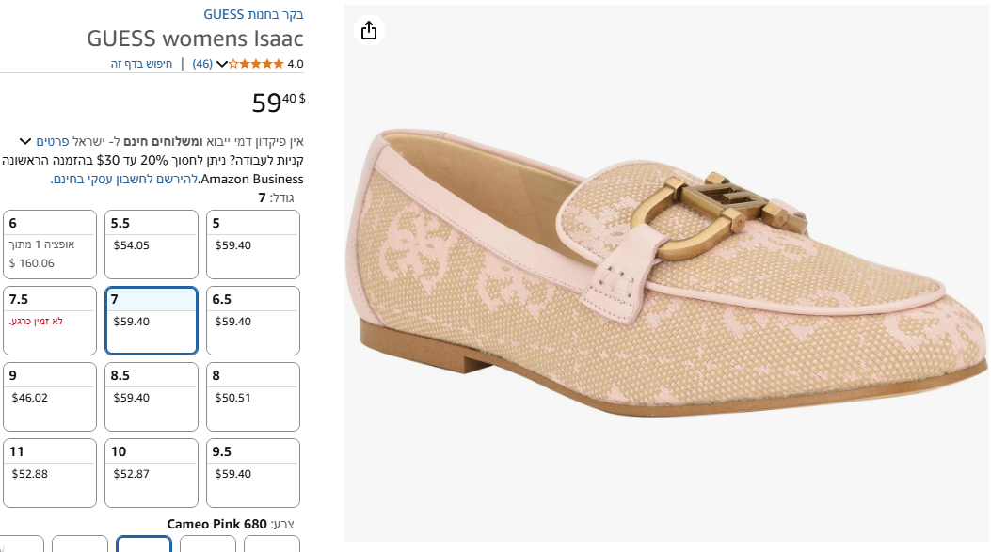Viewport: 991px width, 552px height.
Task: Expand the rating breakdown chevron
Action: [x=222, y=64]
